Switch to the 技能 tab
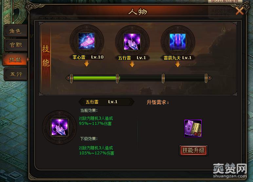Screen dimensions: 253x182 click(15, 60)
